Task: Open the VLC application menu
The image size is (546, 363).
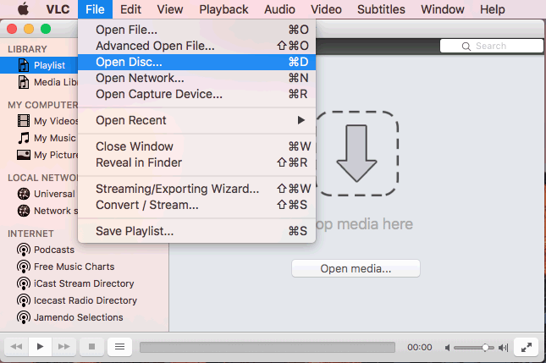Action: coord(58,9)
